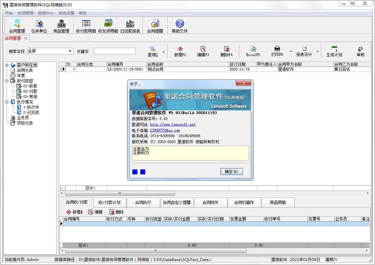This screenshot has width=375, height=265.
Task: Click 编辑F3 to edit contract
Action: coord(203,51)
